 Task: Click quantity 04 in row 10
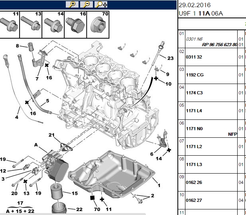tap(241, 200)
